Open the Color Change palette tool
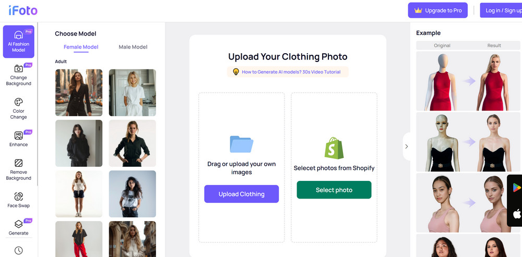The height and width of the screenshot is (257, 522). [19, 109]
